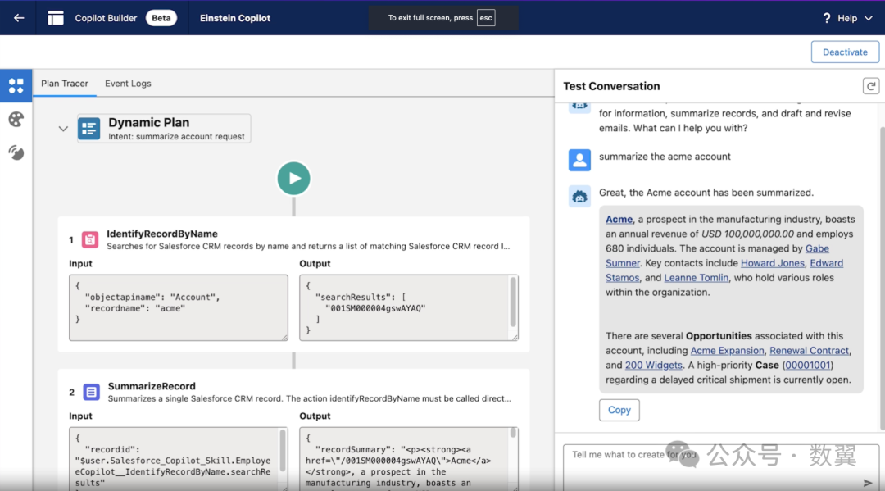Viewport: 885px width, 491px height.
Task: Run the plan with the green play button
Action: pyautogui.click(x=293, y=179)
